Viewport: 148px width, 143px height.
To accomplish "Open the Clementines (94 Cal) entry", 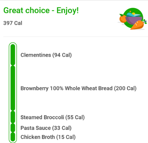I will (x=46, y=55).
